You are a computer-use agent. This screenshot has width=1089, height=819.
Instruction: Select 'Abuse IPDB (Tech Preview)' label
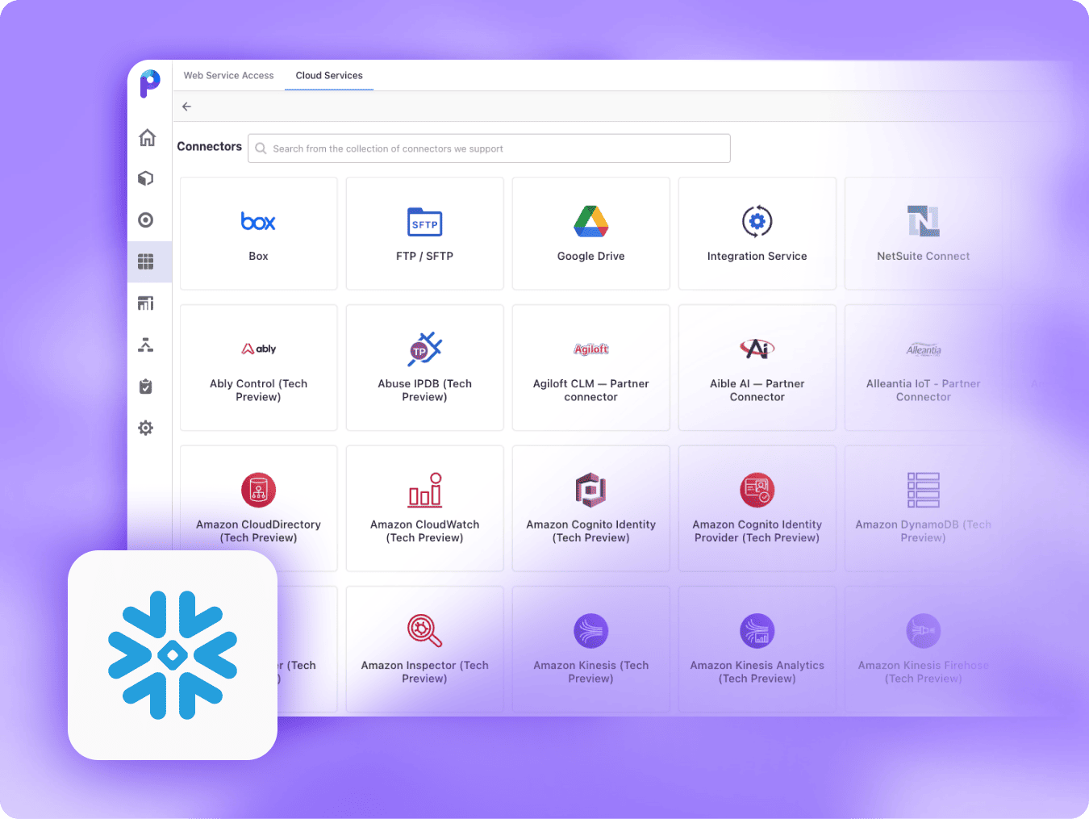click(425, 390)
